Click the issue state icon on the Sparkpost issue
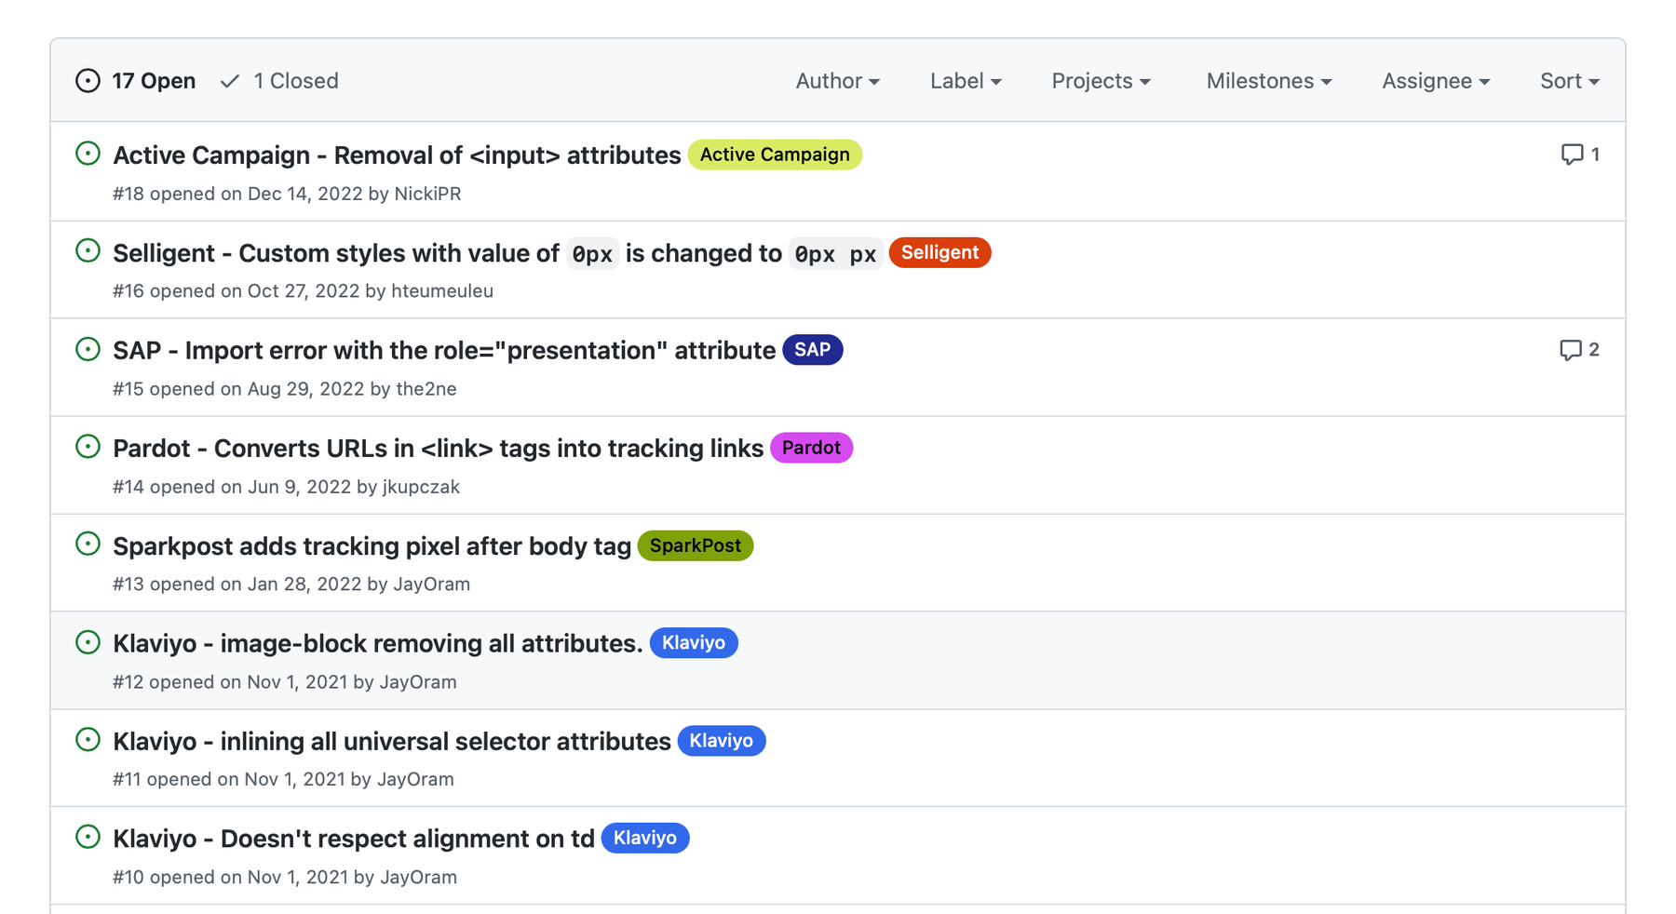 pos(88,544)
